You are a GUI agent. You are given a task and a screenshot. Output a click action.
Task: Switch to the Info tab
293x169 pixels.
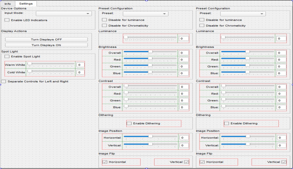pos(8,4)
